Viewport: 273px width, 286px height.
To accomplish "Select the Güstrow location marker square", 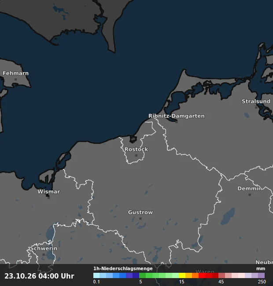I will click(140, 218).
